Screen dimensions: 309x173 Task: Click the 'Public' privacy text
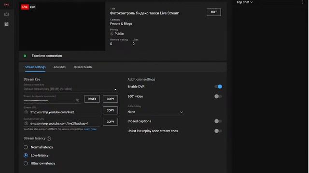119,34
